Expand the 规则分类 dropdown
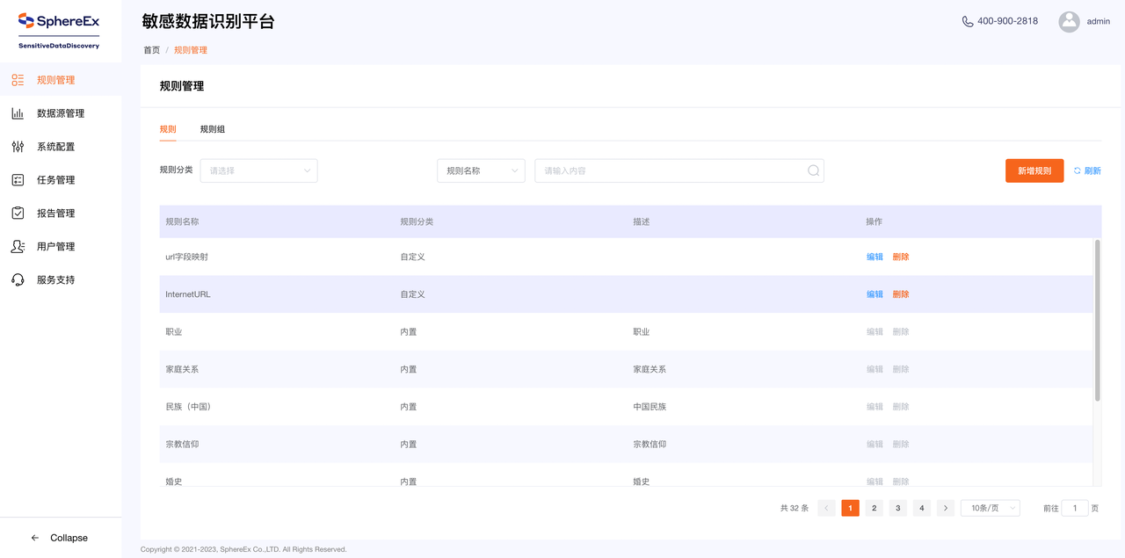 258,170
